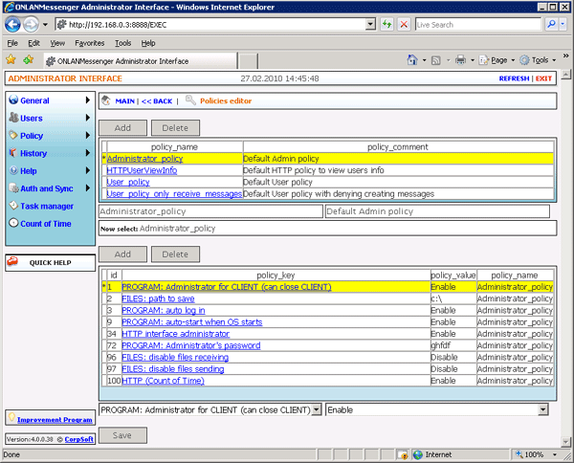This screenshot has width=574, height=463.
Task: Open the address bar history dropdown
Action: (x=370, y=25)
